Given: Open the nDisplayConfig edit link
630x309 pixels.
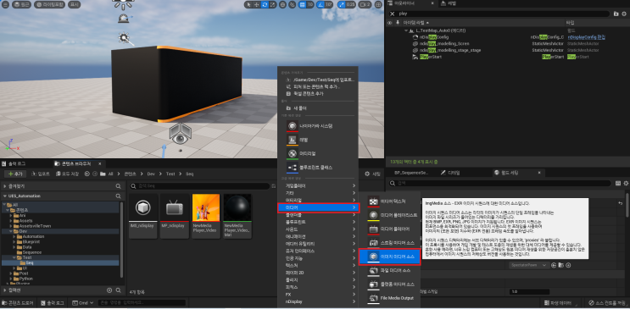Looking at the screenshot, I should point(587,37).
